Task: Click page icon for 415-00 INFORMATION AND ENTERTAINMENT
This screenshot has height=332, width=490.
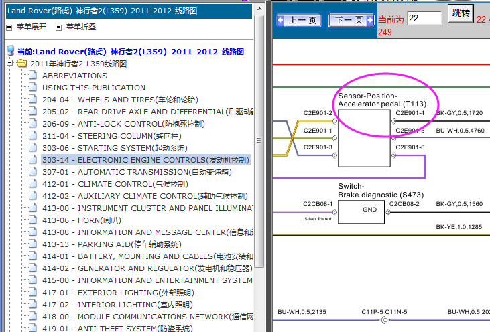Action: point(32,280)
